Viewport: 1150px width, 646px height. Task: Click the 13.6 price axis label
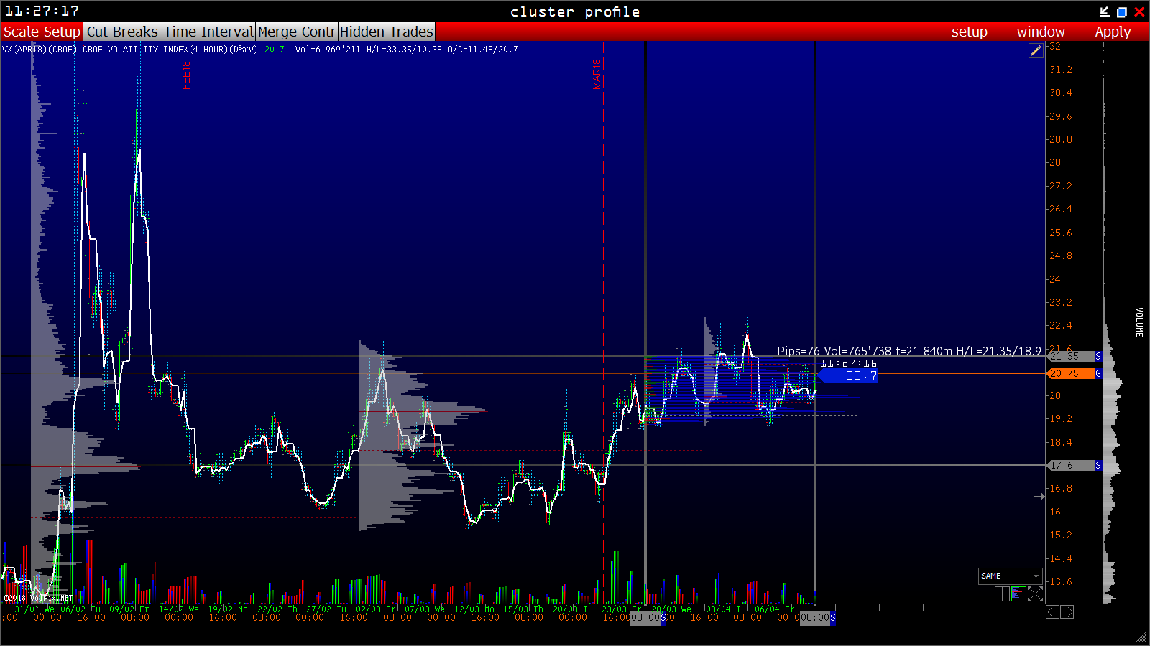tap(1060, 581)
